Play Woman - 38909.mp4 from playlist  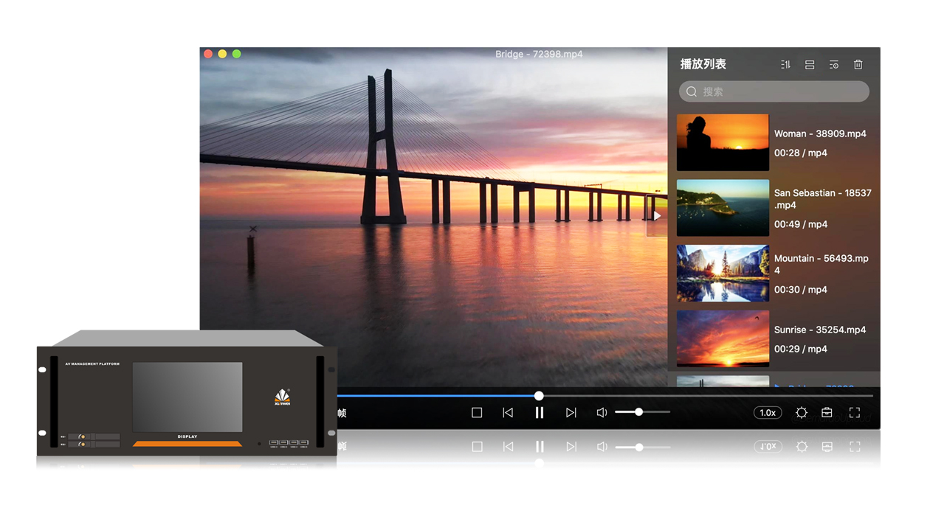(x=819, y=134)
